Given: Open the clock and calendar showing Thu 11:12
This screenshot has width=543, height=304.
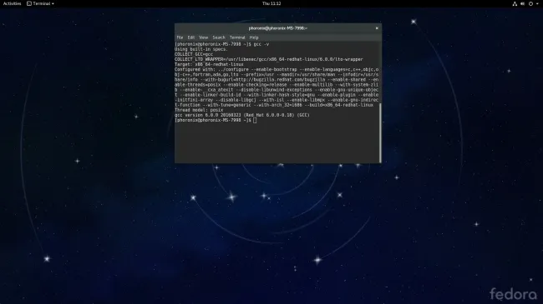Looking at the screenshot, I should 271,3.
